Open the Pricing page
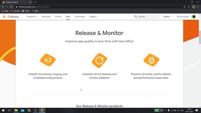The height and width of the screenshot is (113, 201). (x=58, y=17)
